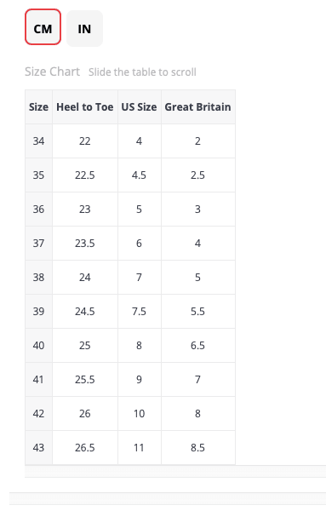Switch units to IN
The image size is (326, 511).
coord(84,28)
